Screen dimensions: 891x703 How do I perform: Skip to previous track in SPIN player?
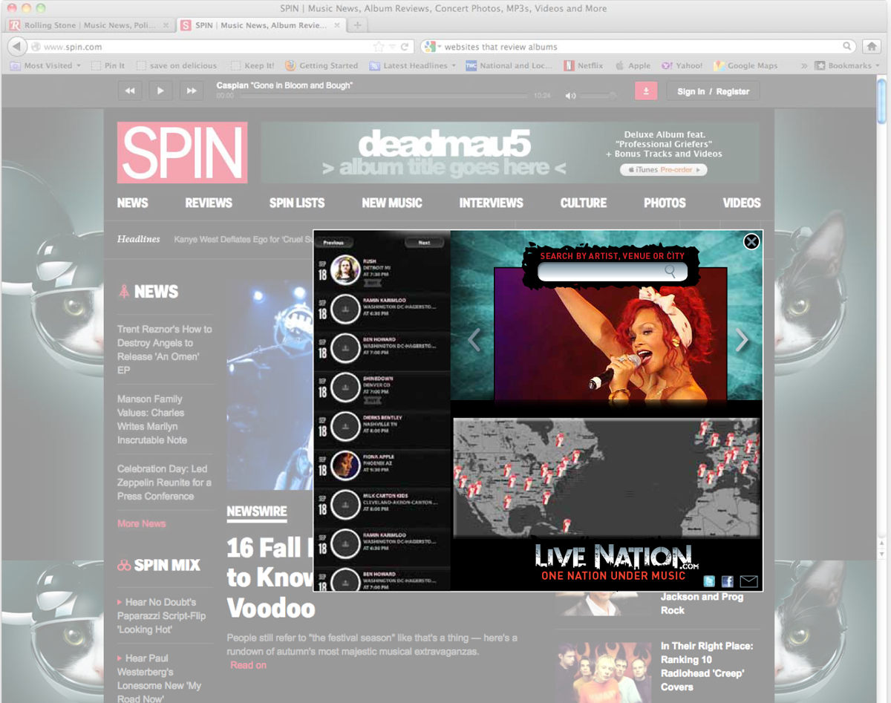129,91
